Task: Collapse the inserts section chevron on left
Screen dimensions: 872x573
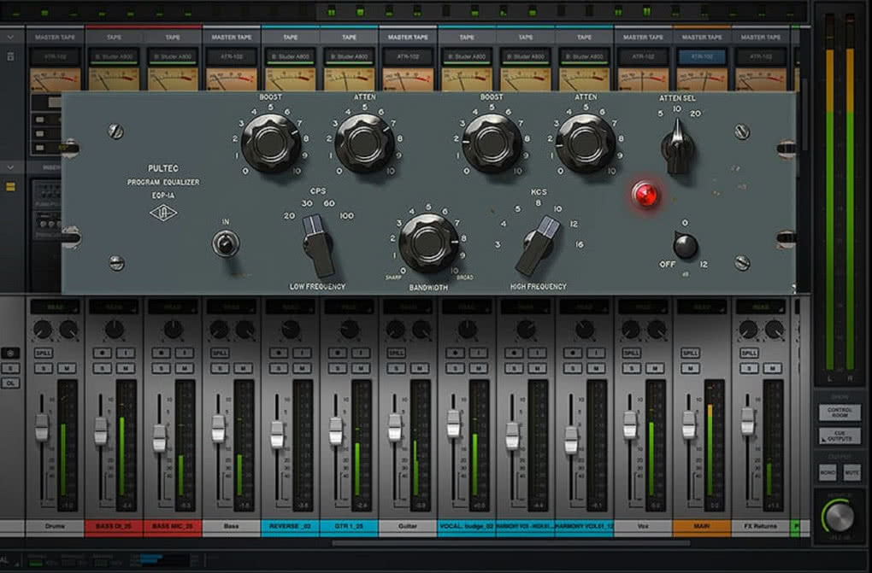Action: pos(10,167)
